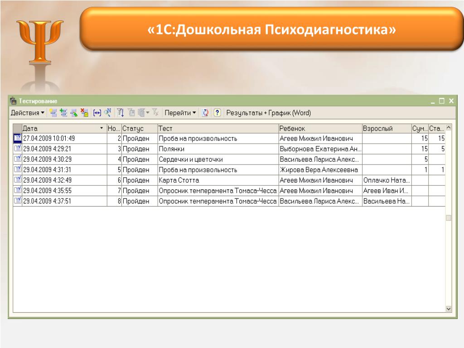Screen dimensions: 464x348
Task: Click document icon of row 27.04.2009 10:01:49
Action: click(x=18, y=138)
